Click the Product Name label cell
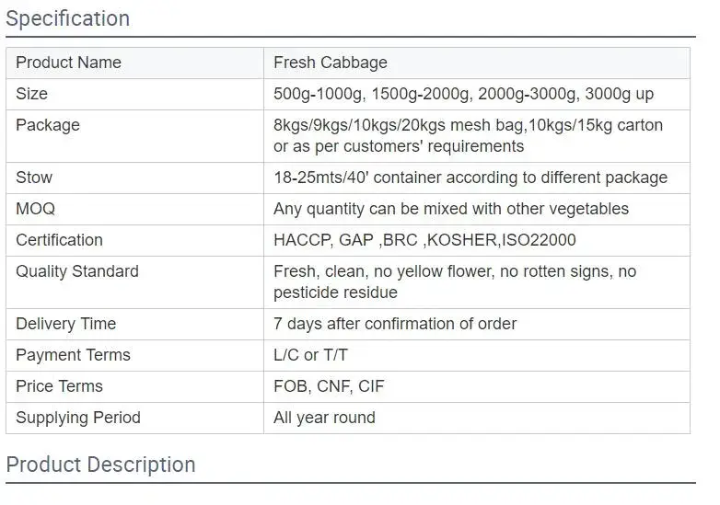Image resolution: width=720 pixels, height=505 pixels. tap(135, 63)
